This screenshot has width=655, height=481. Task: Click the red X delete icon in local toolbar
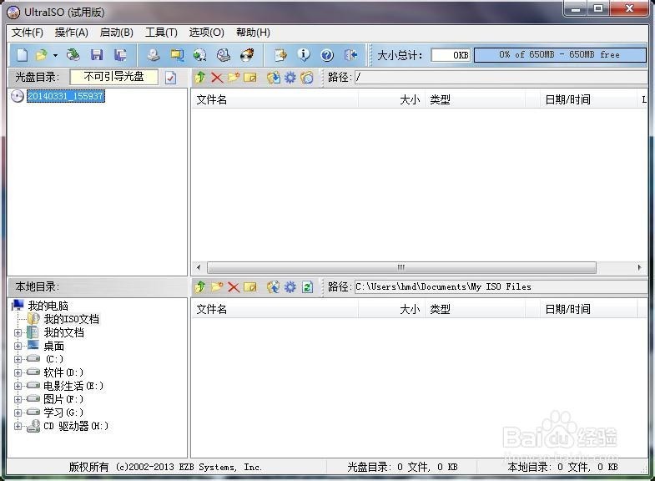tap(234, 287)
